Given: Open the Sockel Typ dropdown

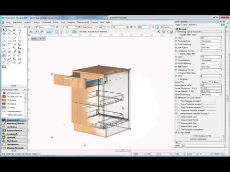Looking at the screenshot, I should pyautogui.click(x=211, y=82).
